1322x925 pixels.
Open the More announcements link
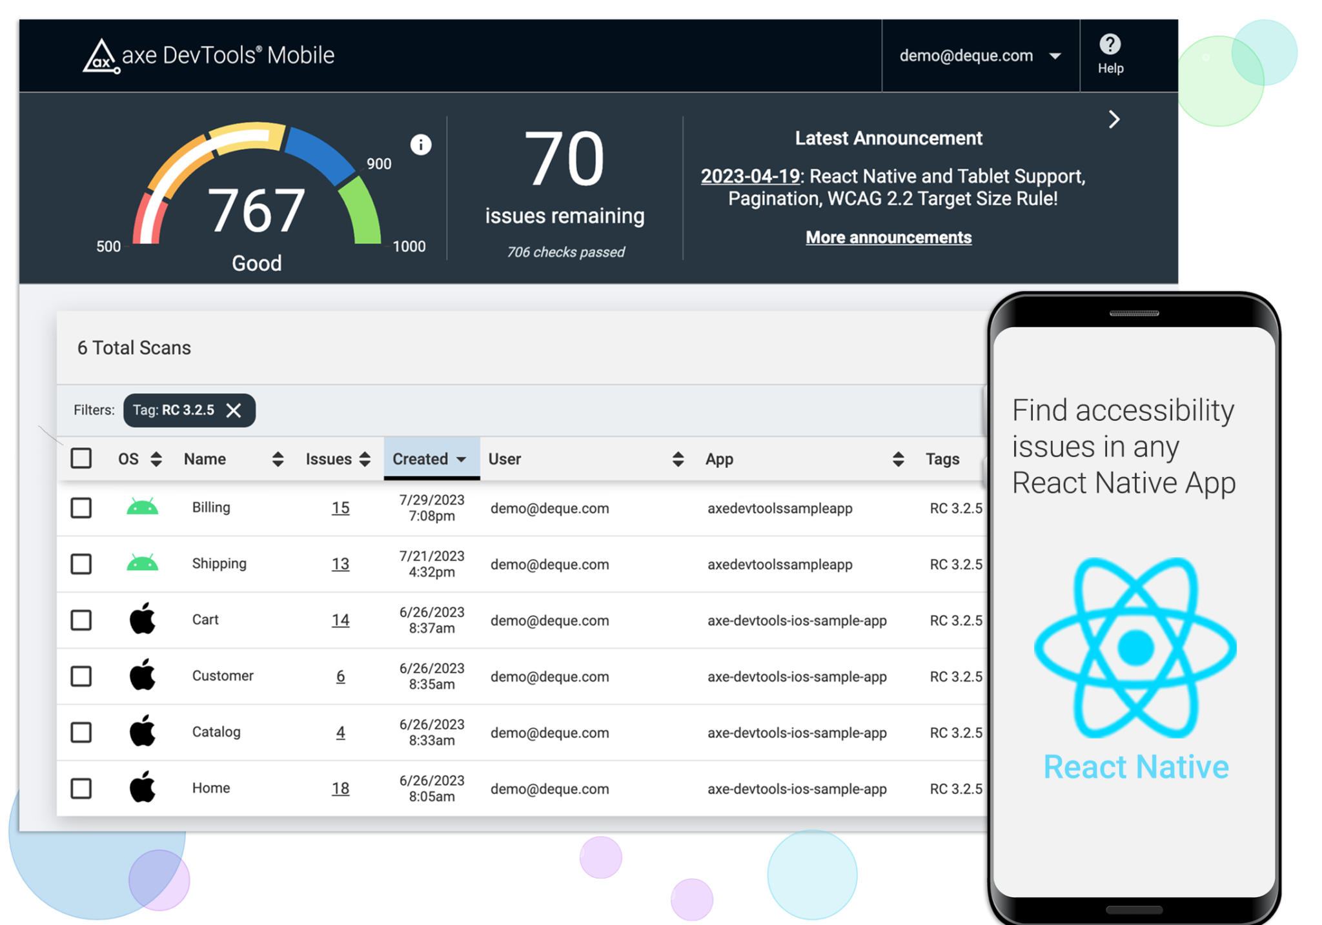pyautogui.click(x=888, y=237)
